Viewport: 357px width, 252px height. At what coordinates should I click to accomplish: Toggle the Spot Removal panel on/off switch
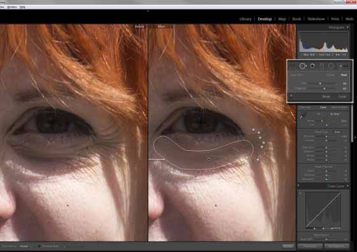coord(291,96)
